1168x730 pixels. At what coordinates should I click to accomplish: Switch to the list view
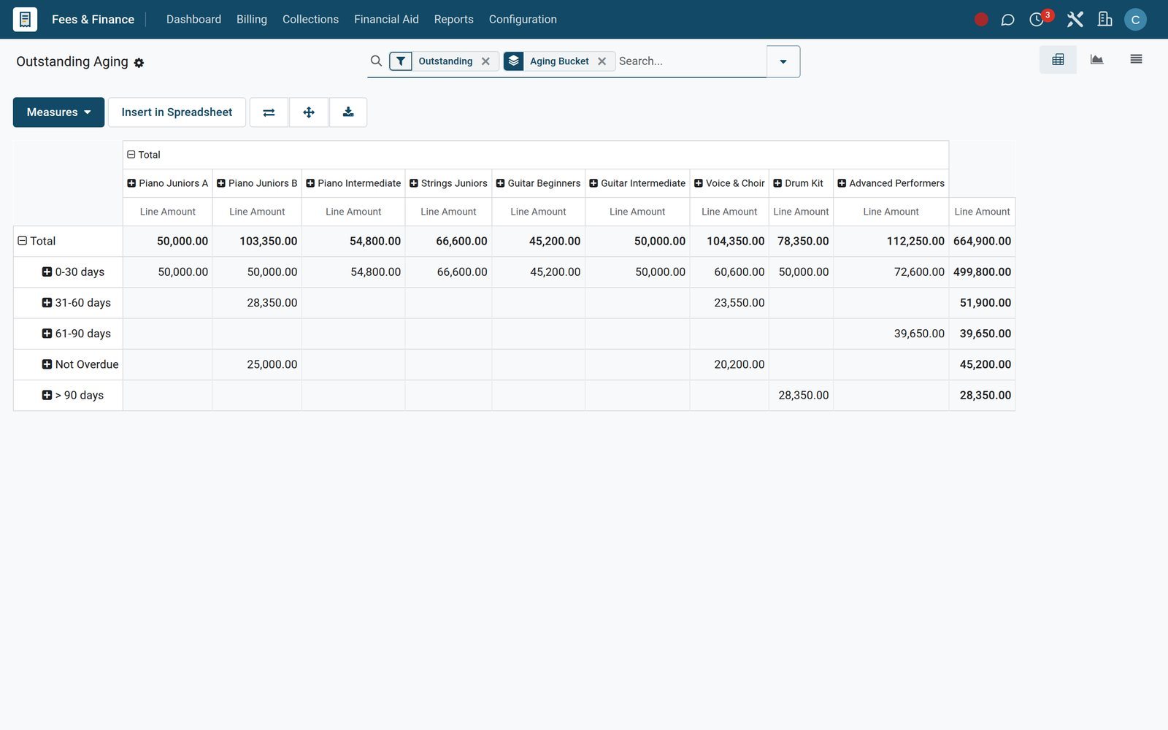[1136, 60]
